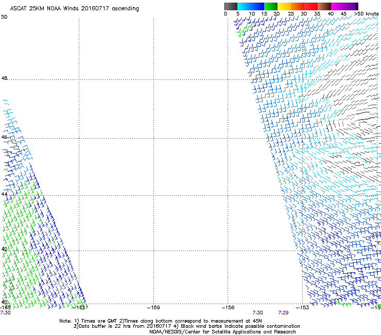Click the latitude label 46
The image size is (381, 335).
pyautogui.click(x=4, y=137)
